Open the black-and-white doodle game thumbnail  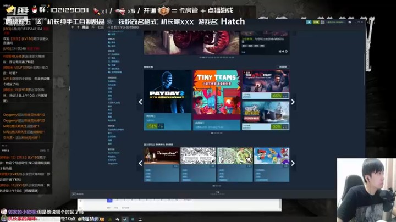pyautogui.click(x=199, y=156)
